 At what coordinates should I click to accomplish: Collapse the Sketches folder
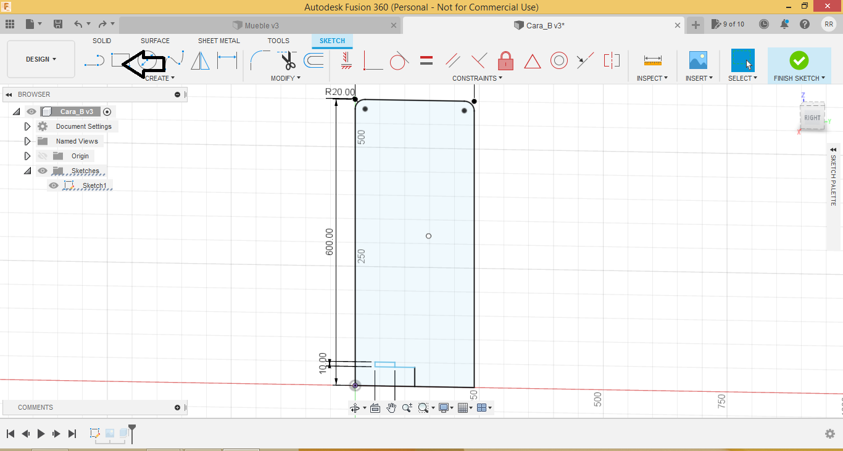27,171
